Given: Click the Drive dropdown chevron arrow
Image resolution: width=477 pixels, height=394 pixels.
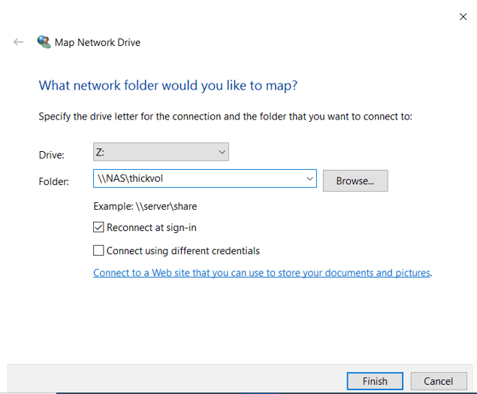Looking at the screenshot, I should [x=222, y=152].
